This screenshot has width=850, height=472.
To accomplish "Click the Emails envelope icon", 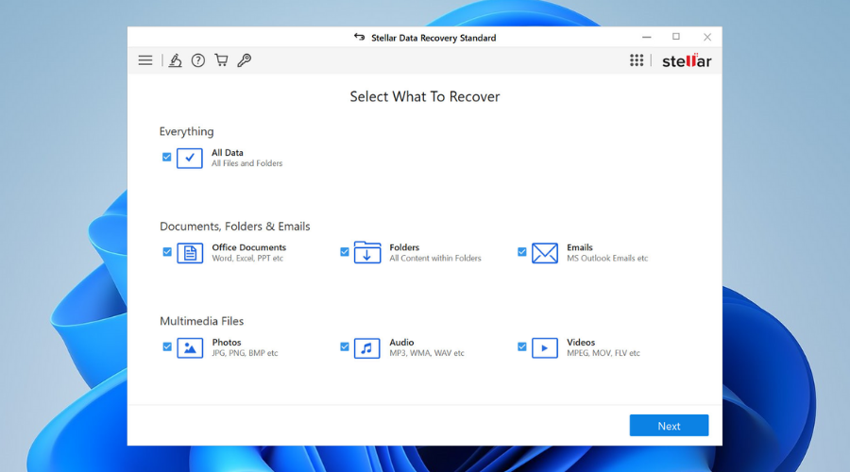I will 545,253.
